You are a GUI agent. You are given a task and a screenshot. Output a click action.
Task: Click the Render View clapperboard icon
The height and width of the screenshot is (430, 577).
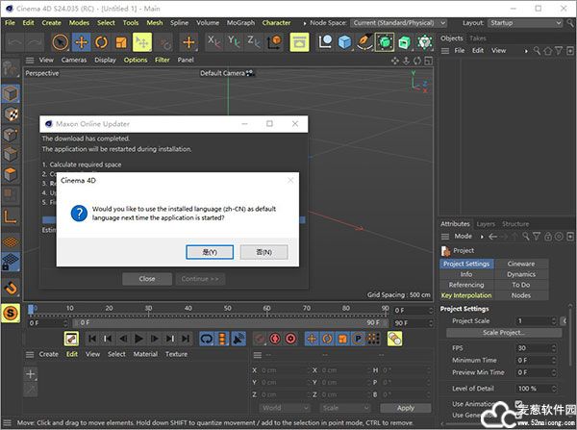click(299, 41)
